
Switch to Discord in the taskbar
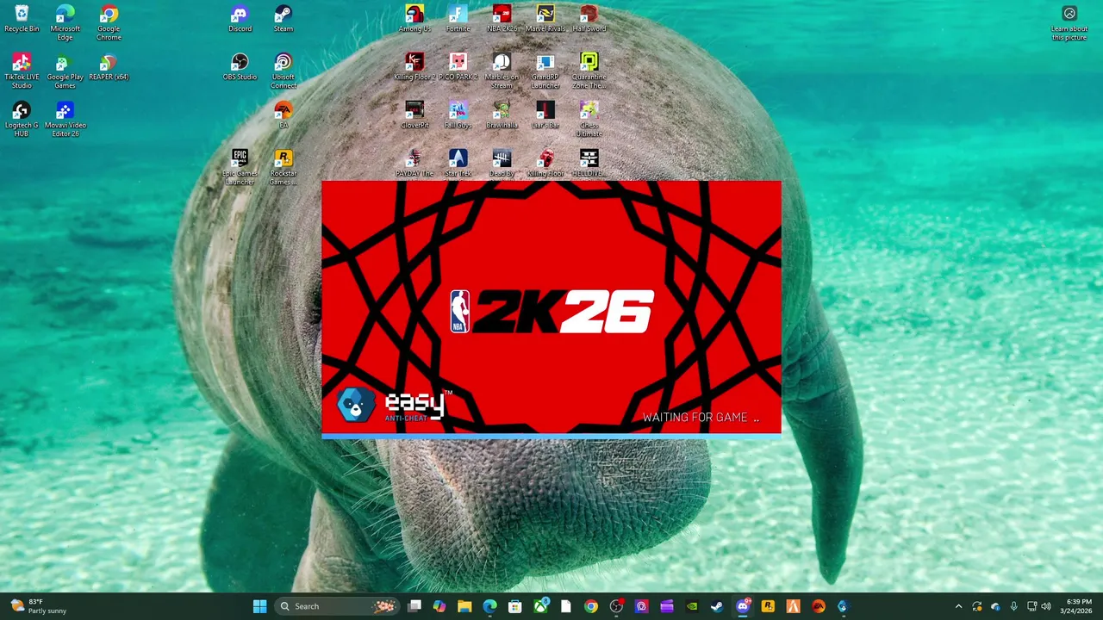[743, 606]
